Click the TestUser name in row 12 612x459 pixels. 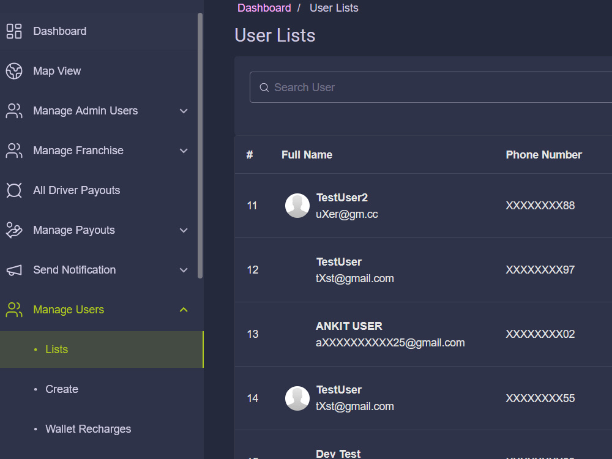[339, 262]
